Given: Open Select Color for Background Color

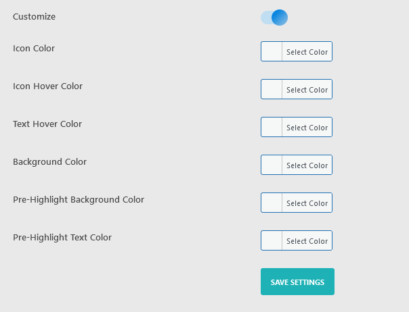Looking at the screenshot, I should click(307, 165).
